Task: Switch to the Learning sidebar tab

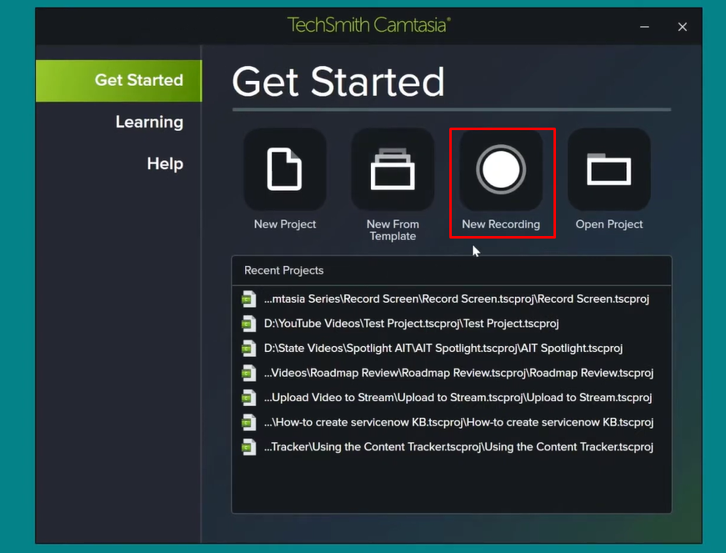Action: (x=149, y=123)
